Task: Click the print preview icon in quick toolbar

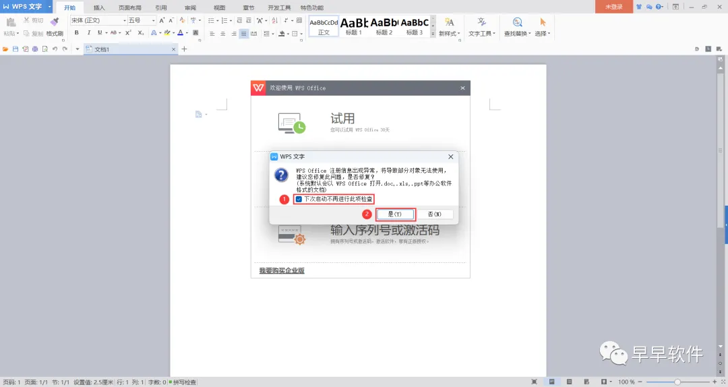Action: point(45,49)
